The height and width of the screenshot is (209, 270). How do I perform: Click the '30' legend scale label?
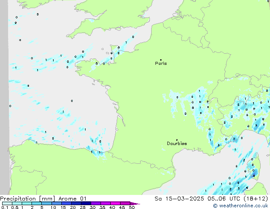(92, 207)
